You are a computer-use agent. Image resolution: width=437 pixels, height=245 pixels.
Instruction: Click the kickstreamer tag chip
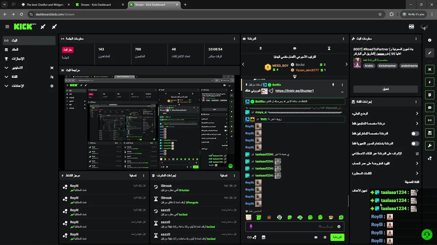[x=387, y=66]
